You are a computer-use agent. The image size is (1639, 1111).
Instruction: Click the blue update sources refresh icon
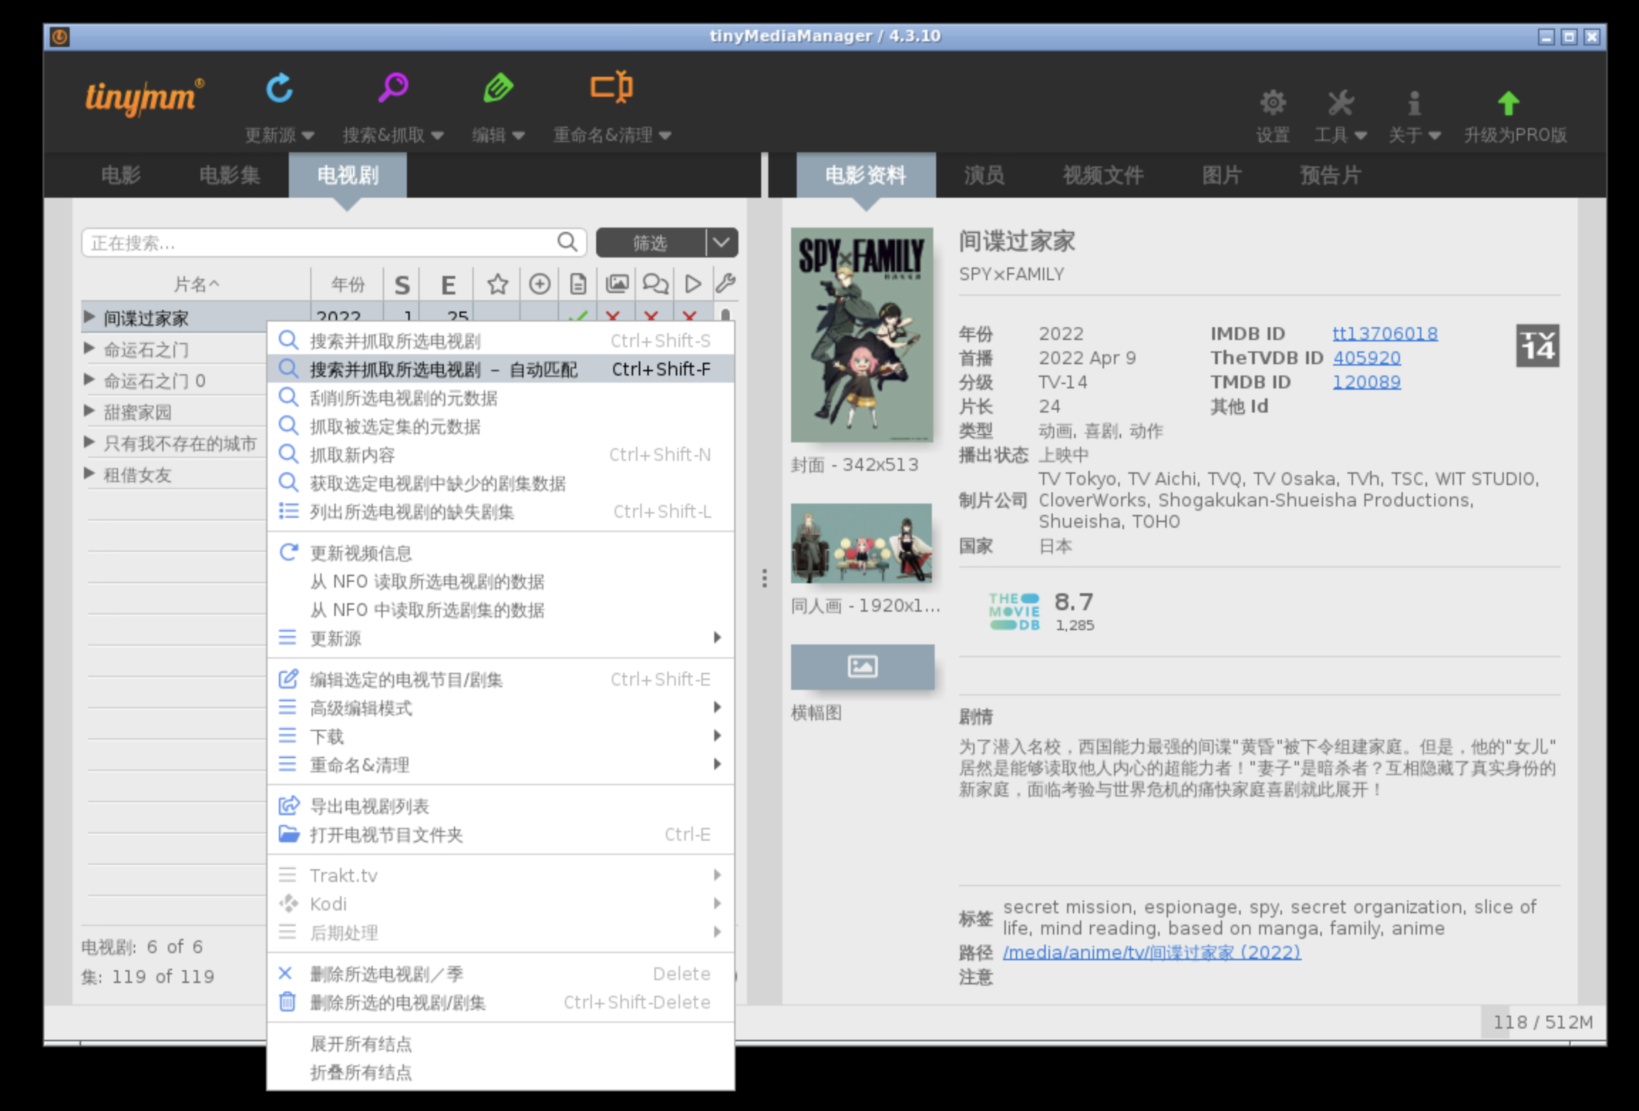click(x=279, y=89)
